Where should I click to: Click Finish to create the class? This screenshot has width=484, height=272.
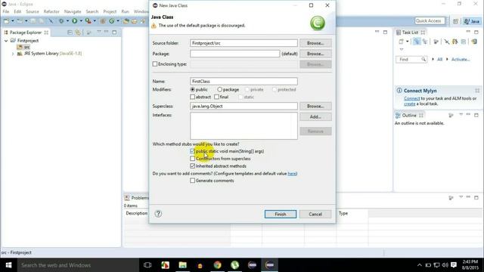tap(281, 214)
